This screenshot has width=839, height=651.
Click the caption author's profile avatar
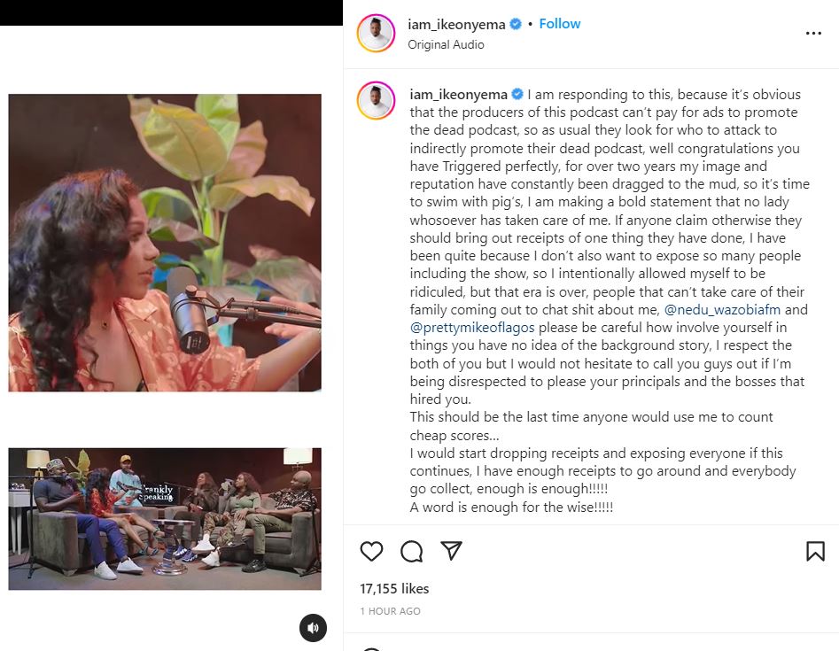point(376,100)
